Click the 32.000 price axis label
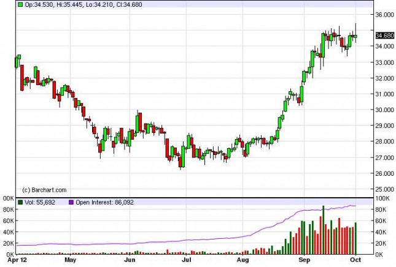The image size is (396, 267). pyautogui.click(x=384, y=78)
